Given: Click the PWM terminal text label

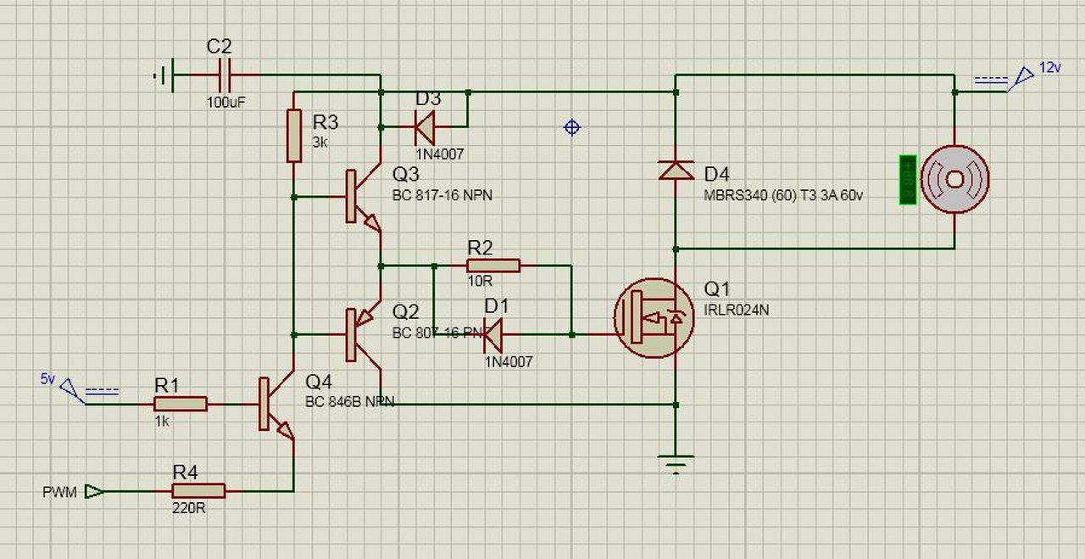Looking at the screenshot, I should click(x=59, y=492).
